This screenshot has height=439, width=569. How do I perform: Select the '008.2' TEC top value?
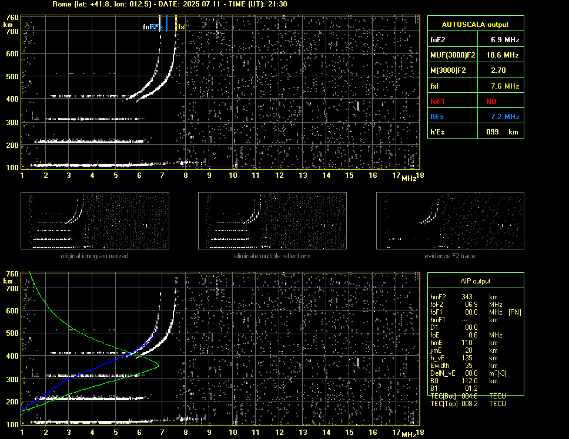[x=470, y=404]
